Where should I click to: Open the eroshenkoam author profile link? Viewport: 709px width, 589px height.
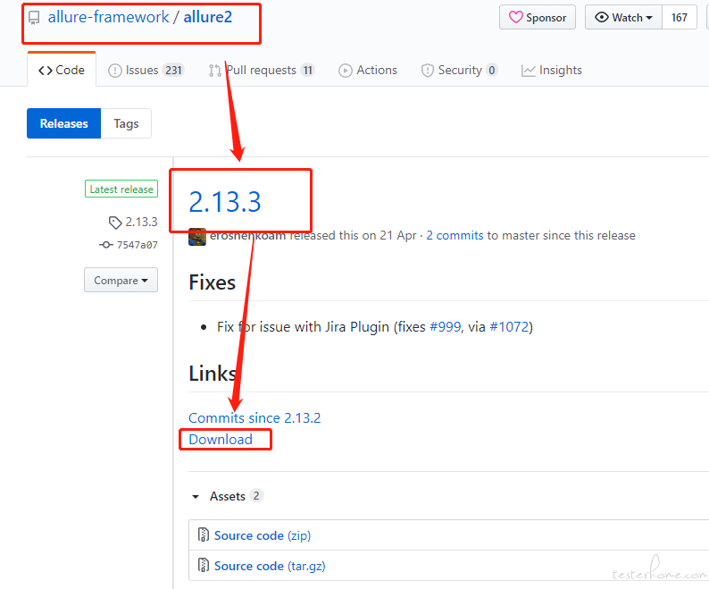tap(247, 235)
